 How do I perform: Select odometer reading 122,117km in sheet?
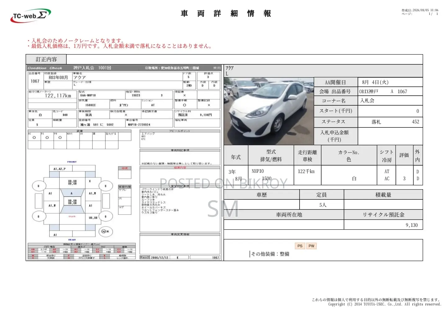point(58,96)
